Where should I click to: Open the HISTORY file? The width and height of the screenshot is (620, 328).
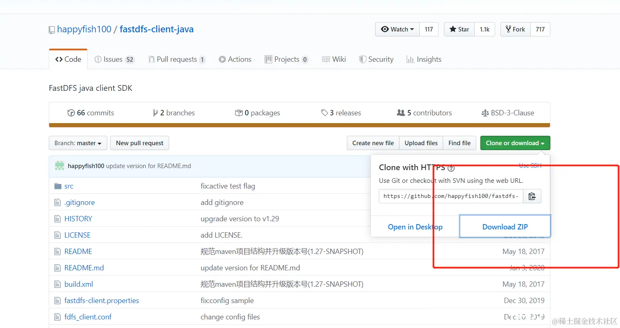coord(78,219)
